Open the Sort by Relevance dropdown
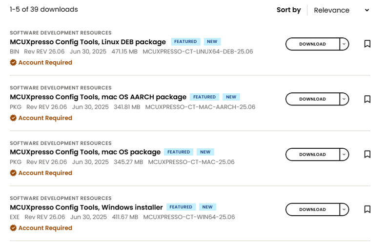 pyautogui.click(x=341, y=10)
